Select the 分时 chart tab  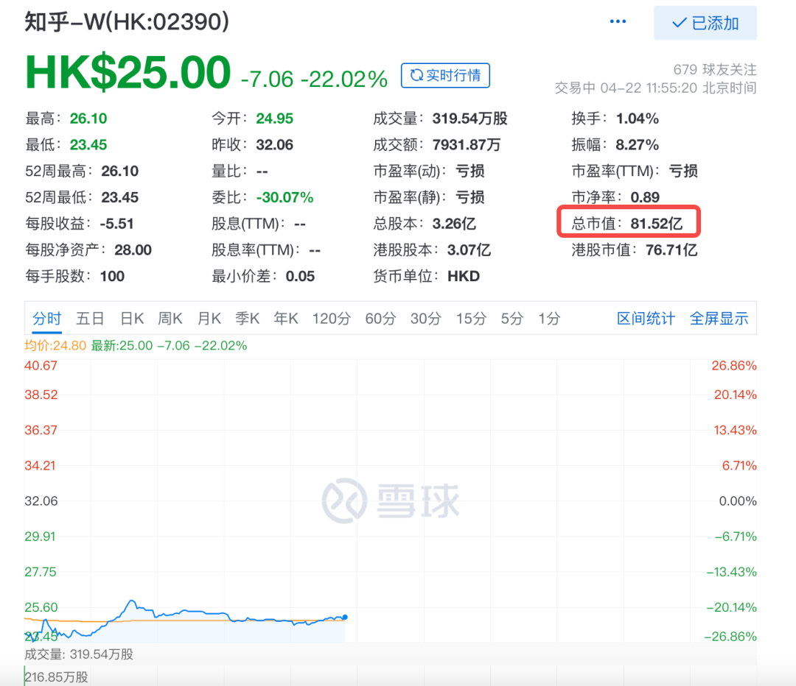tap(46, 319)
